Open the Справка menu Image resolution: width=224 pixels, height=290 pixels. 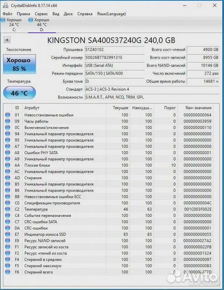tap(85, 14)
